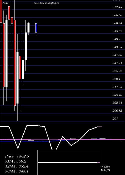Click the 366.66 price axis label
The image size is (125, 175).
(117, 15)
